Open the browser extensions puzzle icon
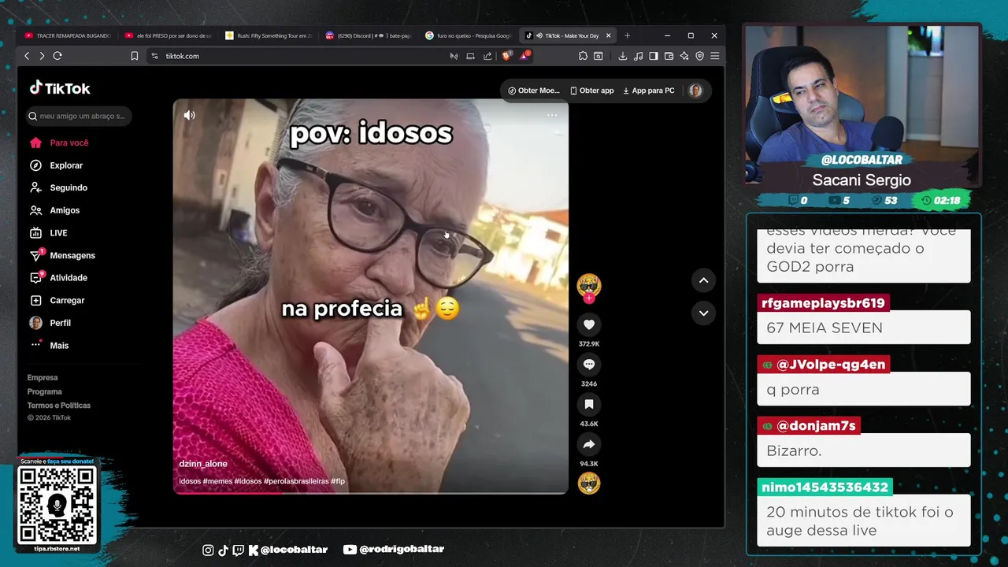 click(x=583, y=56)
